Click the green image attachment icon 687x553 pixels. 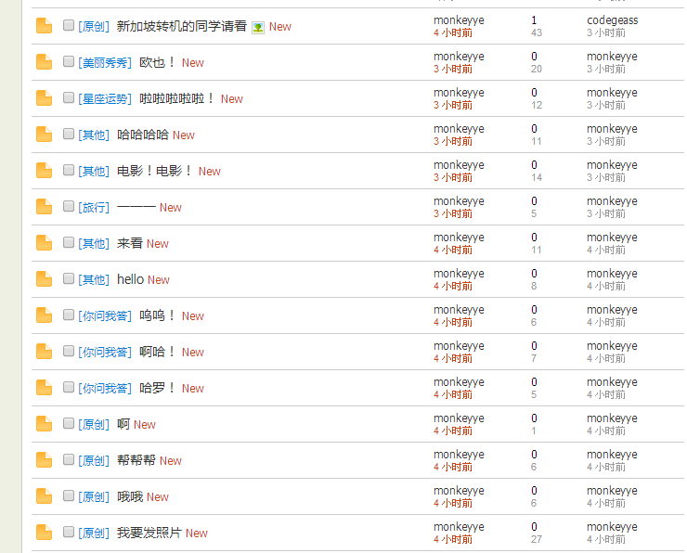[x=258, y=28]
